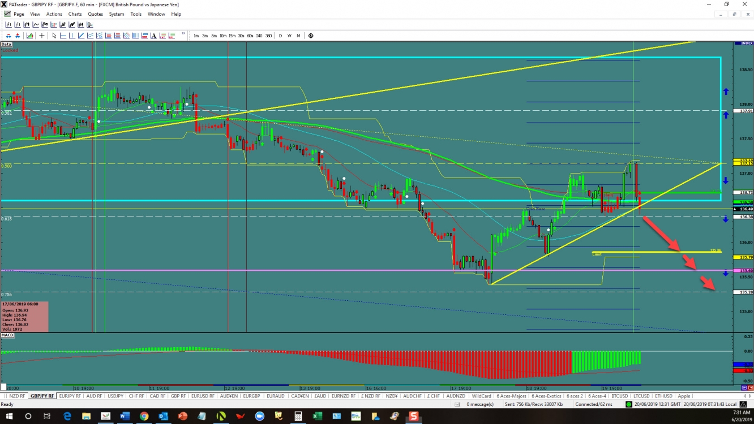Screen dimensions: 754x424
Task: Open the Actions menu
Action: point(54,14)
